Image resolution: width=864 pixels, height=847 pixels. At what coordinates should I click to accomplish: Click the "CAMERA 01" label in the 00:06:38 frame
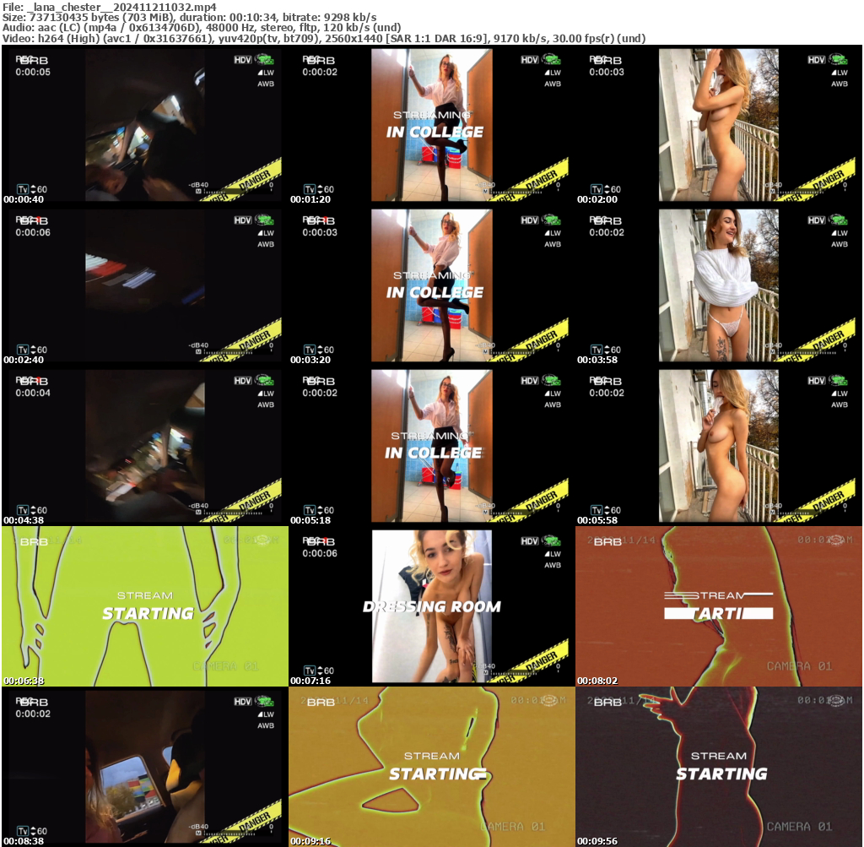coord(225,666)
